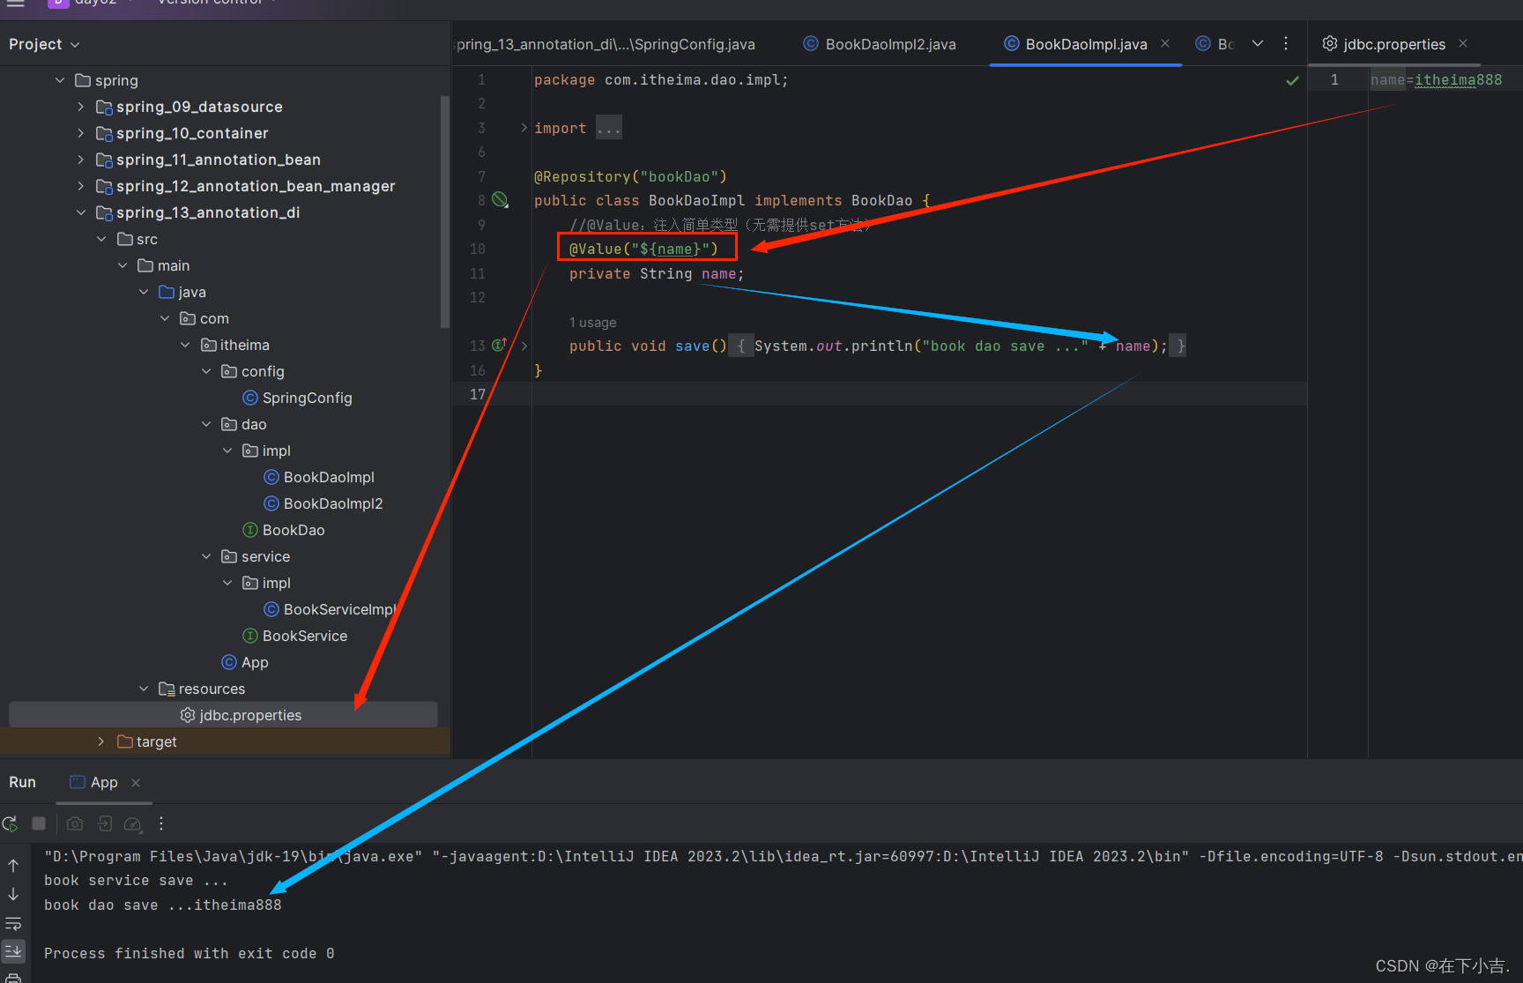Click the implements gutter icon beside the save method line
1523x983 pixels.
[499, 346]
